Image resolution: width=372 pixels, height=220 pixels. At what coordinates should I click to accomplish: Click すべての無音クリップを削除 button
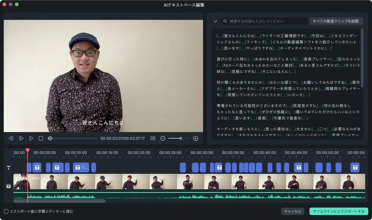(336, 21)
